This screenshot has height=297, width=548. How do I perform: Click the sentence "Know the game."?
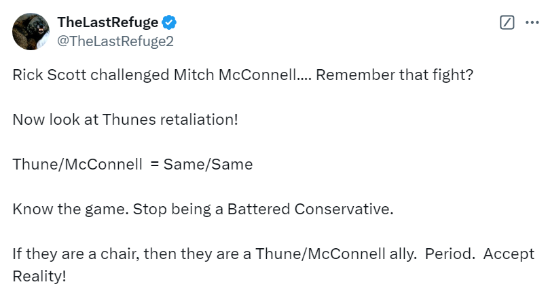58,209
